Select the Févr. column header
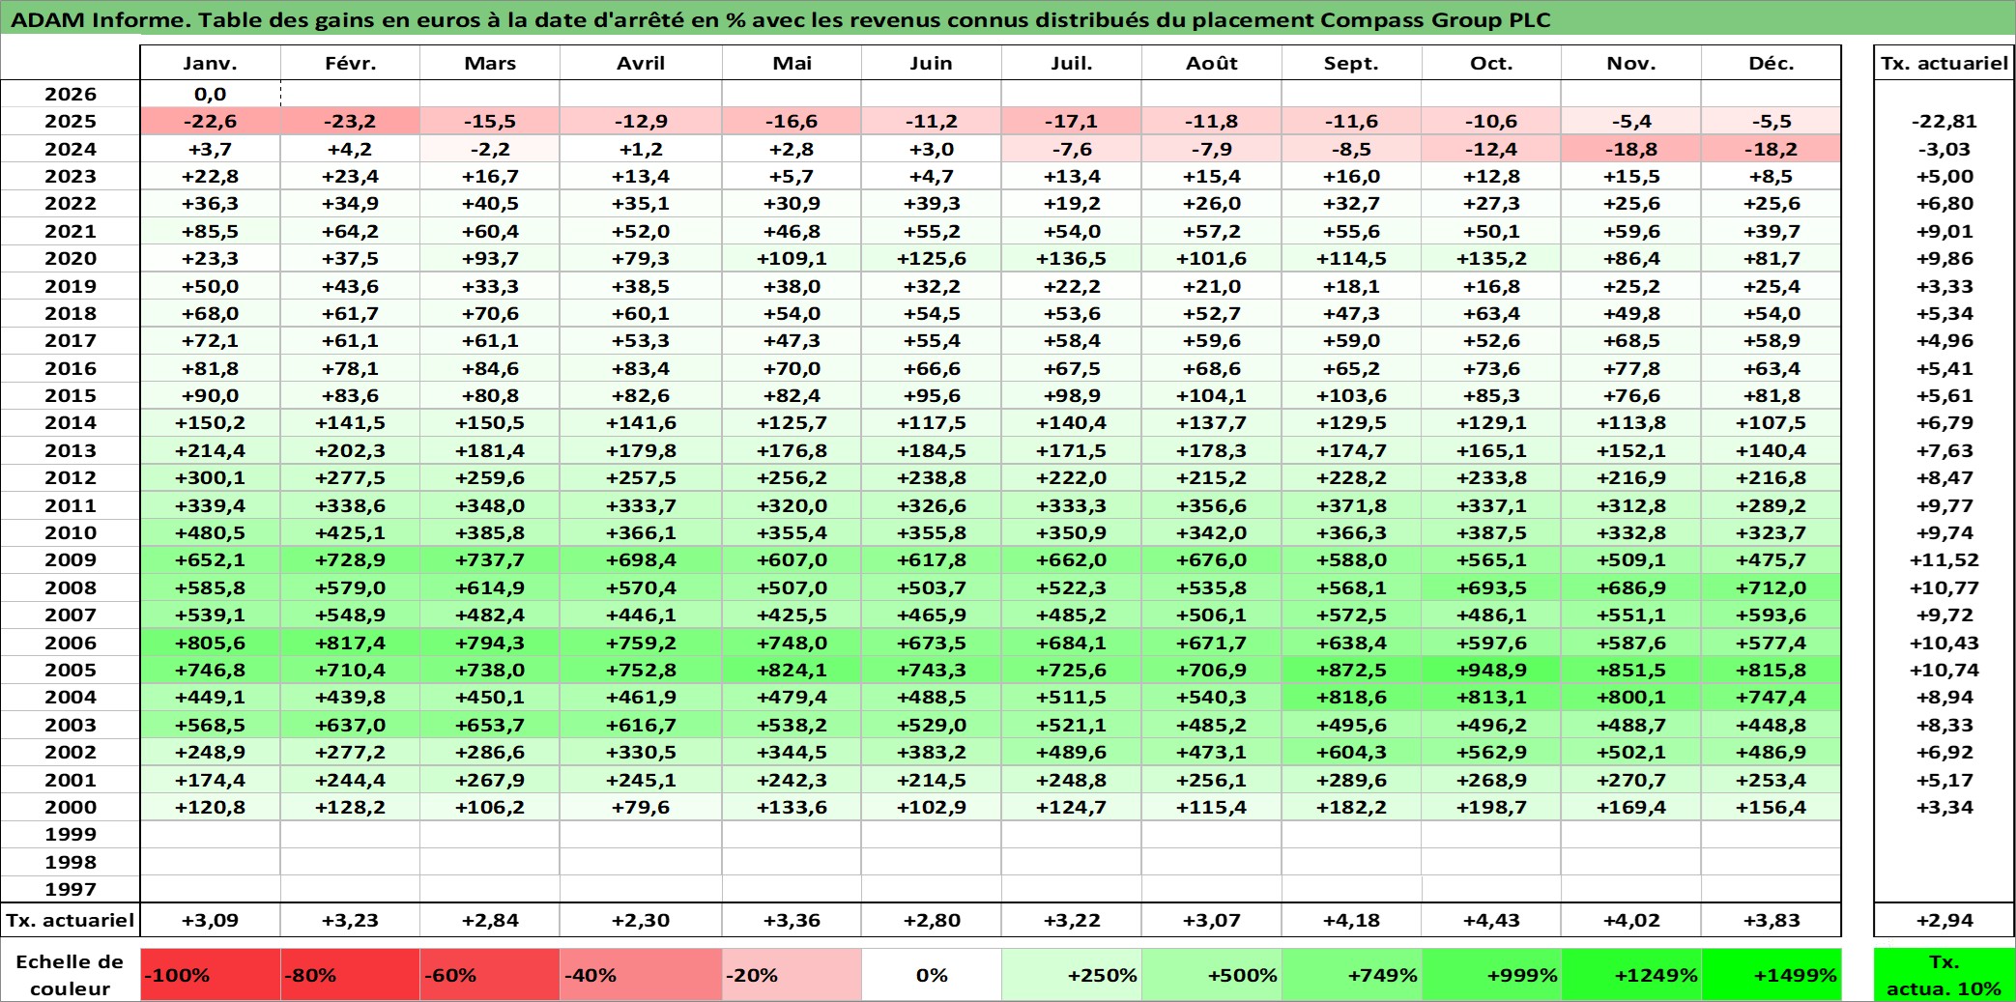2016x1002 pixels. pos(350,63)
